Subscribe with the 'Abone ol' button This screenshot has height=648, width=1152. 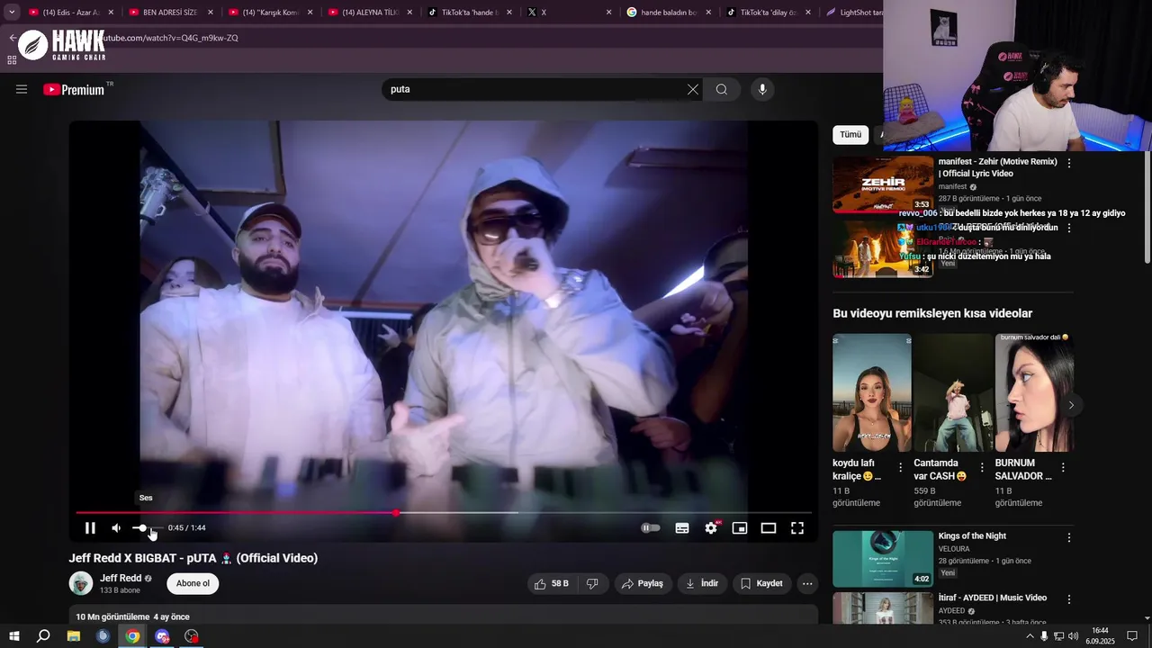pyautogui.click(x=193, y=583)
